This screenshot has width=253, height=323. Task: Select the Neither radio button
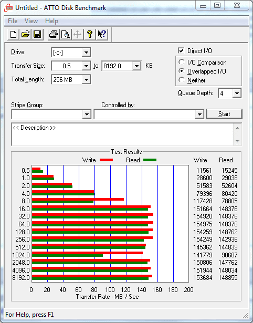tap(182, 80)
